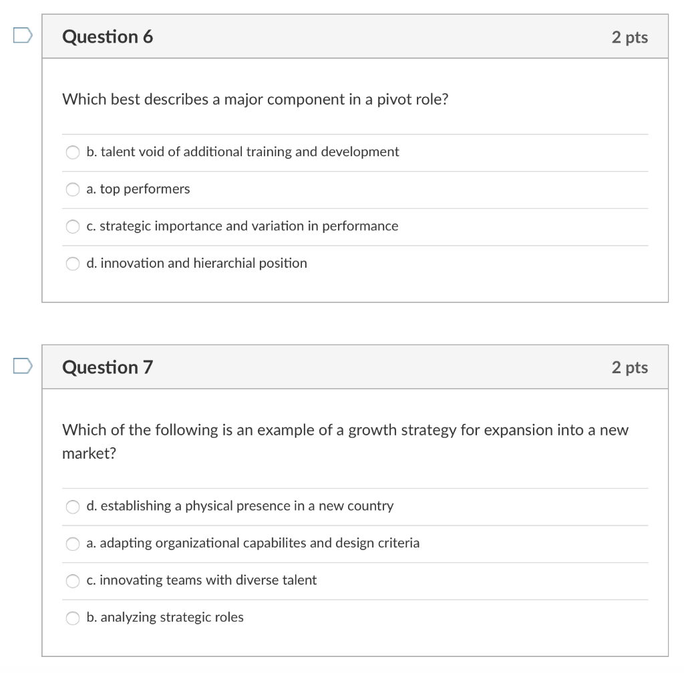Pick 'd. innovation and hierarchial position'

coord(72,263)
